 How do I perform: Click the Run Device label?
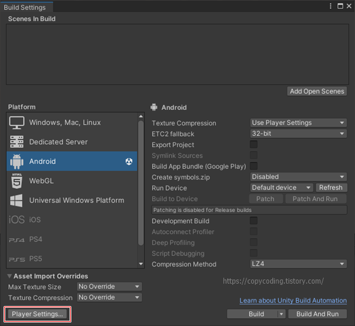pyautogui.click(x=169, y=188)
